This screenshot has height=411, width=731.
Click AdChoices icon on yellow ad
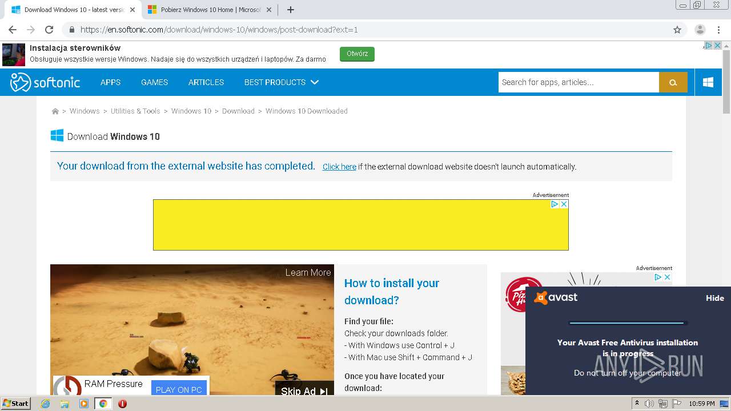(x=555, y=204)
